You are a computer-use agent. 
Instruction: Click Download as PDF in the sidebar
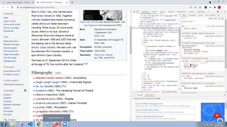(12, 71)
